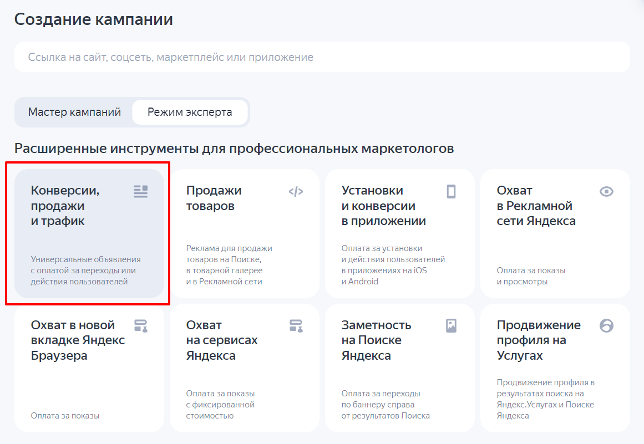This screenshot has width=644, height=444.
Task: Click description 'Реклама для продажи товаров на Поиске'
Action: tap(229, 264)
